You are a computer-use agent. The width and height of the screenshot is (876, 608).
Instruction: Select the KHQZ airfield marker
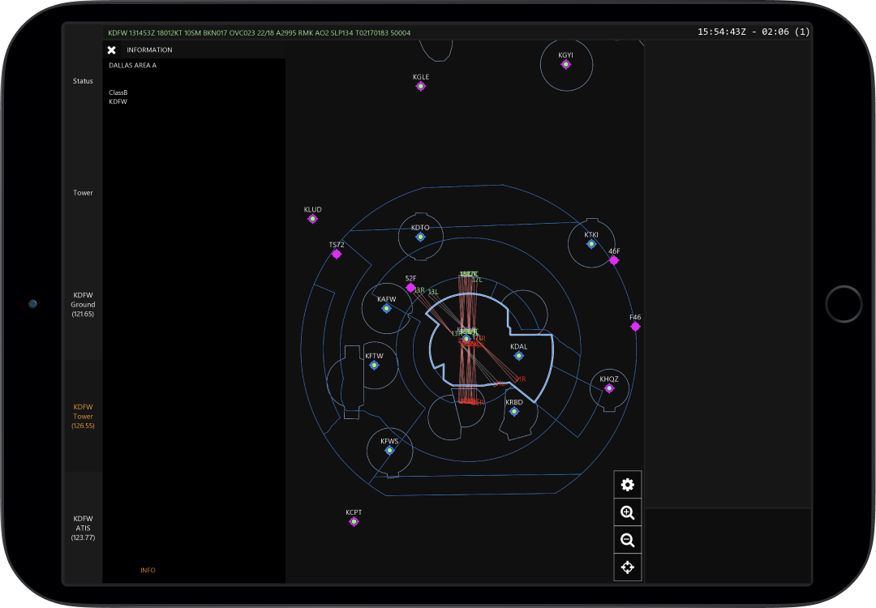(x=608, y=389)
